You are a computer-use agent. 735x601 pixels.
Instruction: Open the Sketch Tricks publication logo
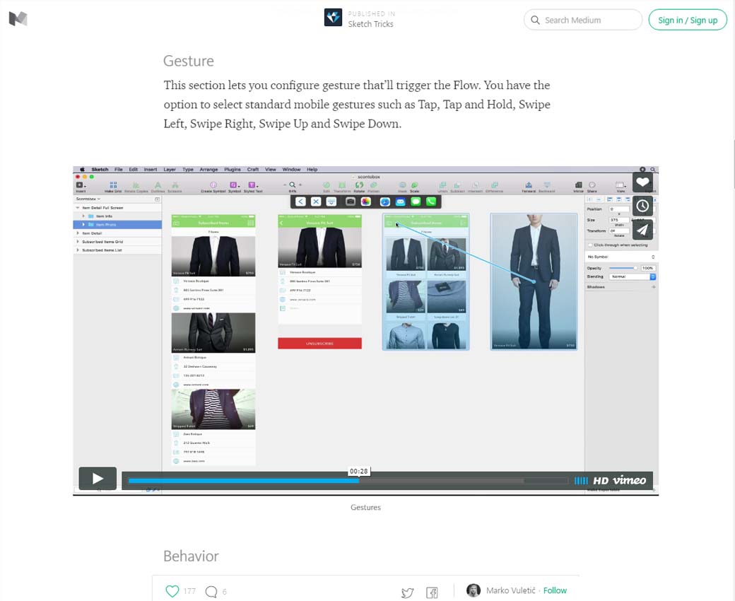[333, 18]
